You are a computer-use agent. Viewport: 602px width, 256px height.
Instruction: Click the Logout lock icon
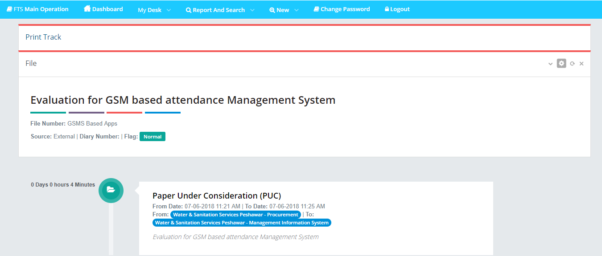387,9
